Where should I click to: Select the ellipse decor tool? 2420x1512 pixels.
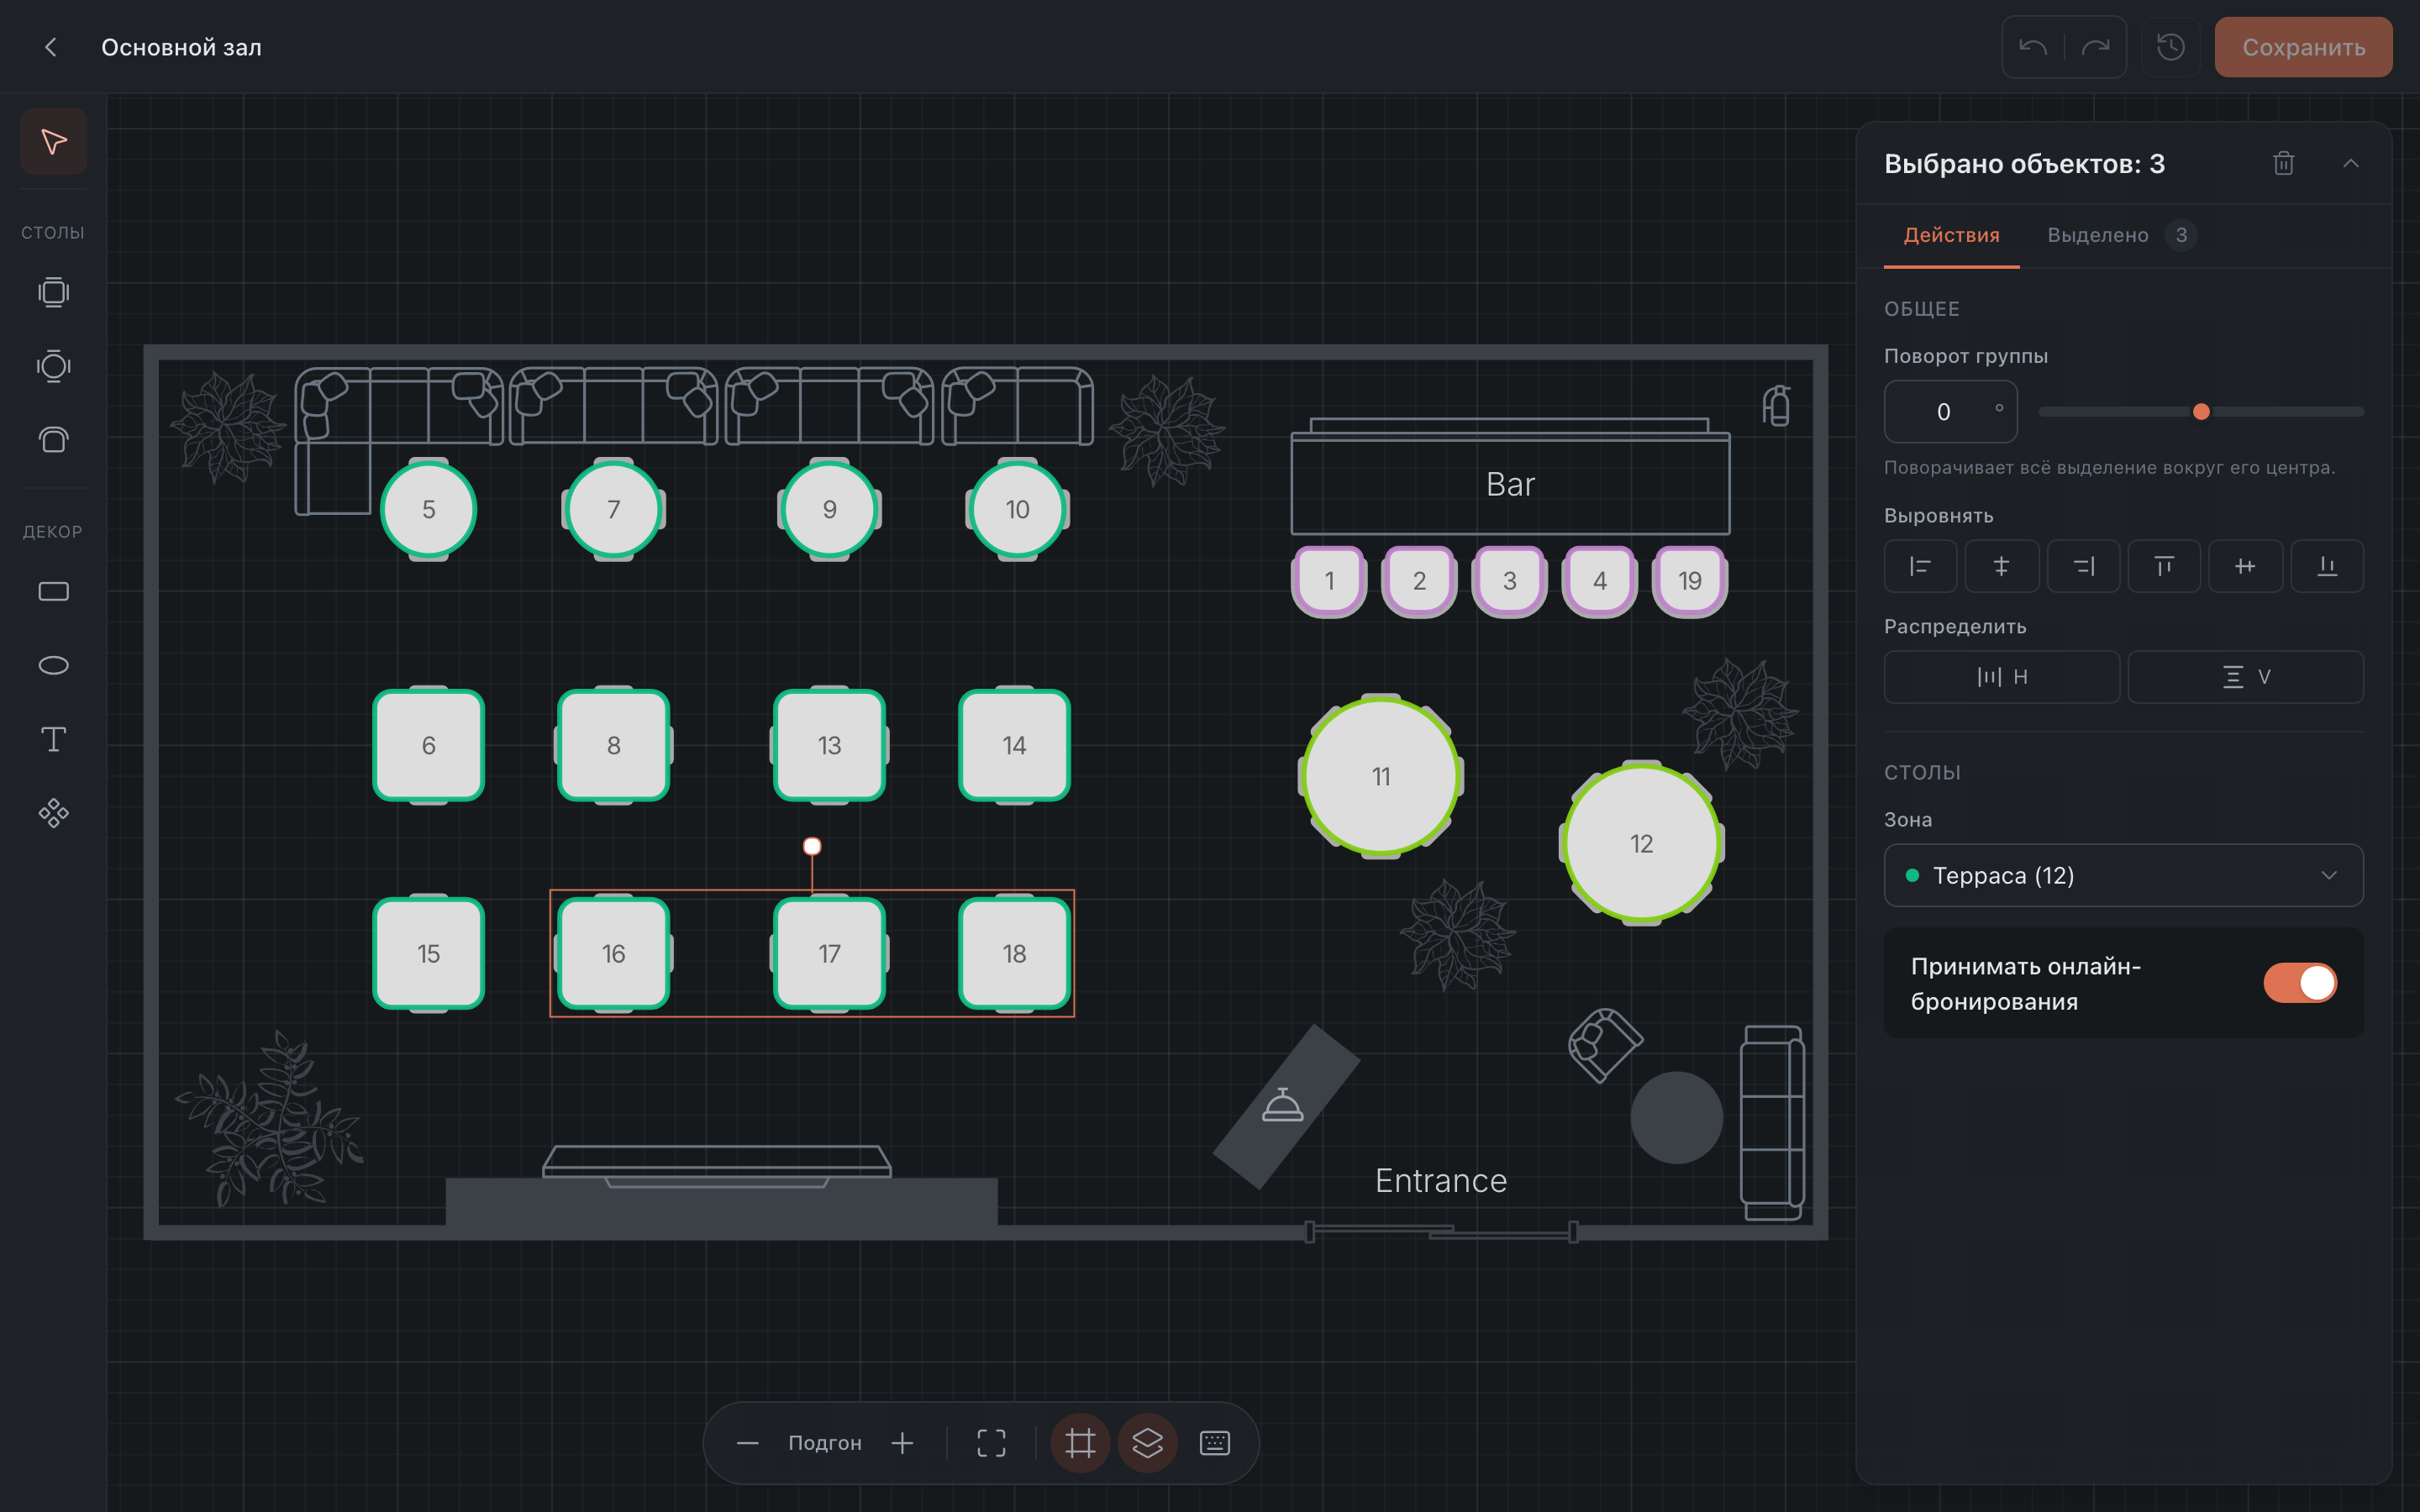tap(54, 666)
